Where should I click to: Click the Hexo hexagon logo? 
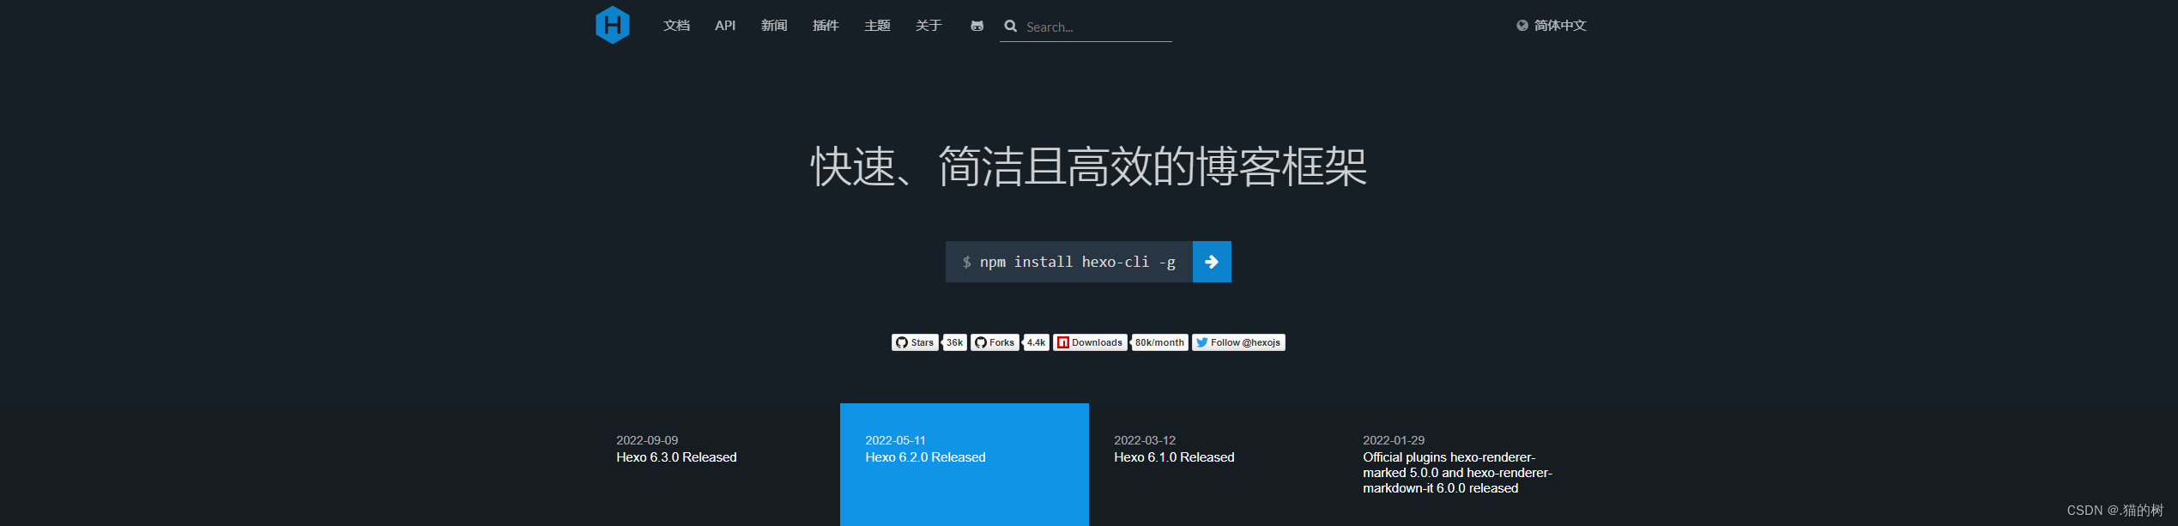[613, 25]
